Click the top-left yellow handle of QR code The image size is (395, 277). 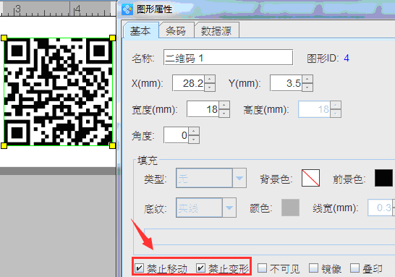click(x=4, y=38)
